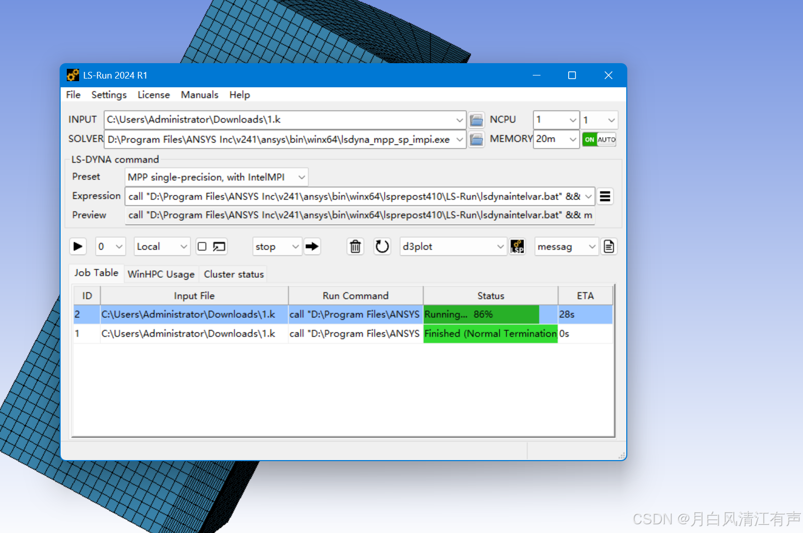
Task: Click the Finished (Normal Termination) status bar
Action: [491, 334]
